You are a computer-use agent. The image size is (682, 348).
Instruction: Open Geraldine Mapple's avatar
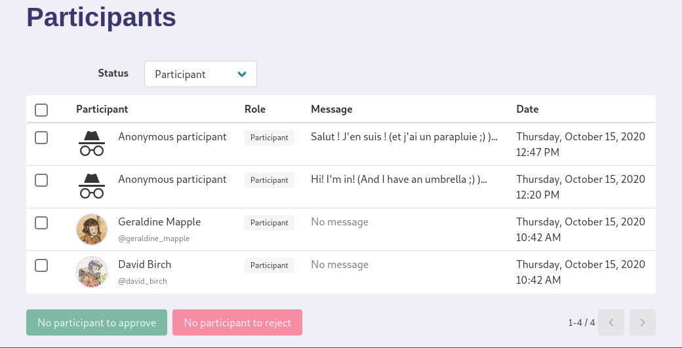point(92,229)
